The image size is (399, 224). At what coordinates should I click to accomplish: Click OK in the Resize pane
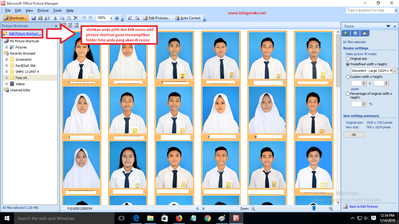[354, 135]
